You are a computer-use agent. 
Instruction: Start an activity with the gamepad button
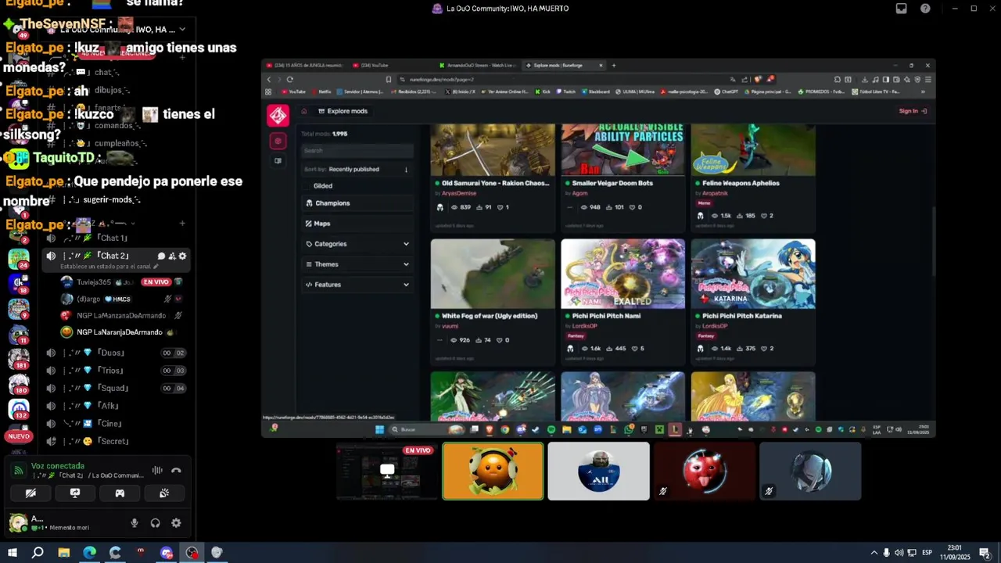point(120,493)
